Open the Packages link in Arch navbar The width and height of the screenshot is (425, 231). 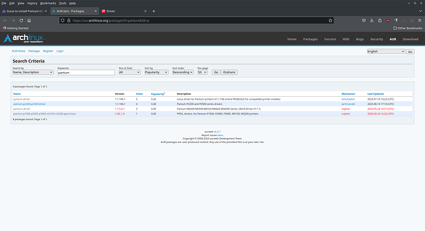pyautogui.click(x=310, y=39)
